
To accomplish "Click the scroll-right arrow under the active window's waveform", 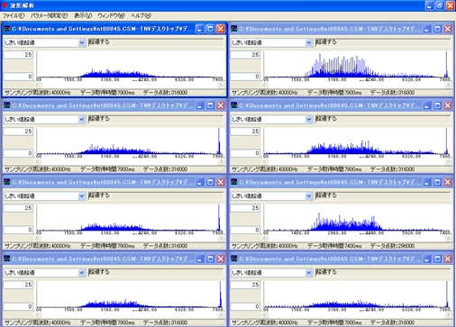I will tap(221, 85).
